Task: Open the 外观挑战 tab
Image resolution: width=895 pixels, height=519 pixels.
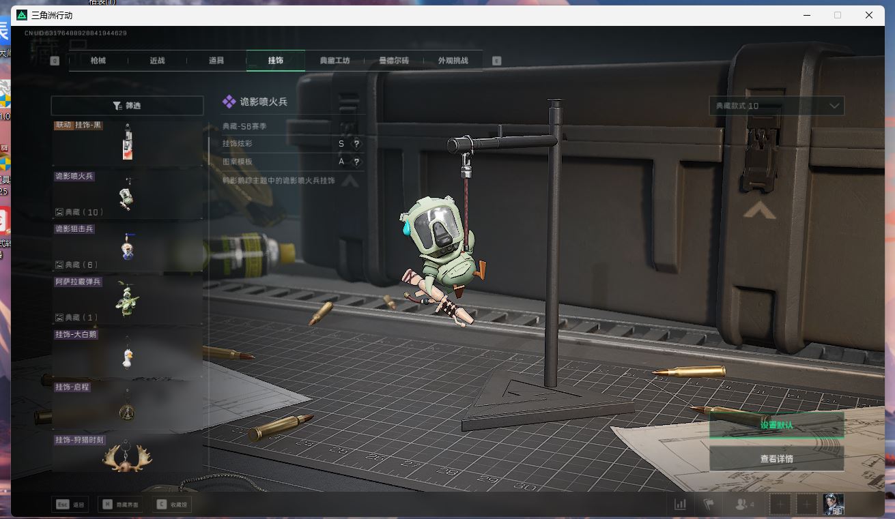Action: (453, 61)
